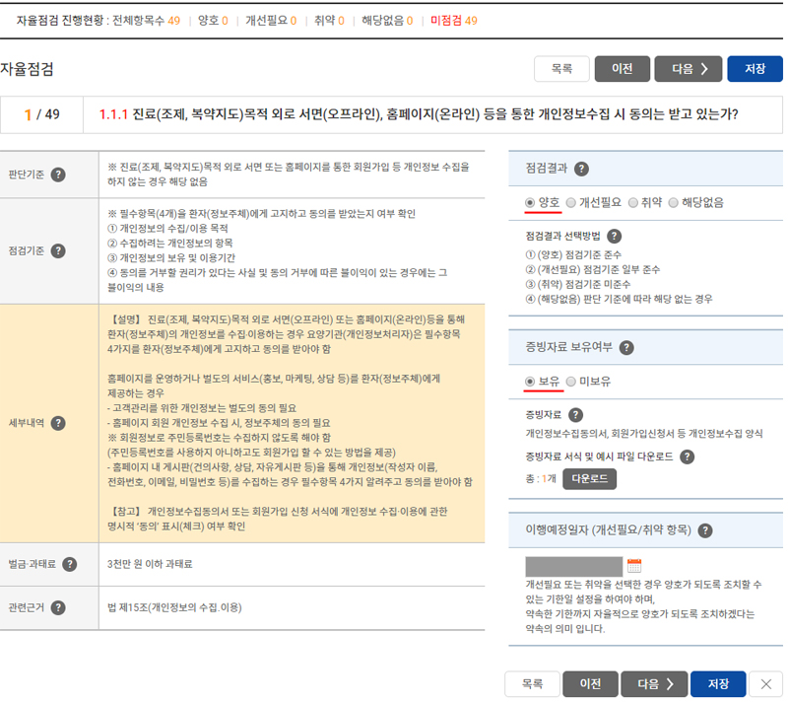This screenshot has width=788, height=703.
Task: Click the 이행예정일자 date input field
Action: coord(574,566)
